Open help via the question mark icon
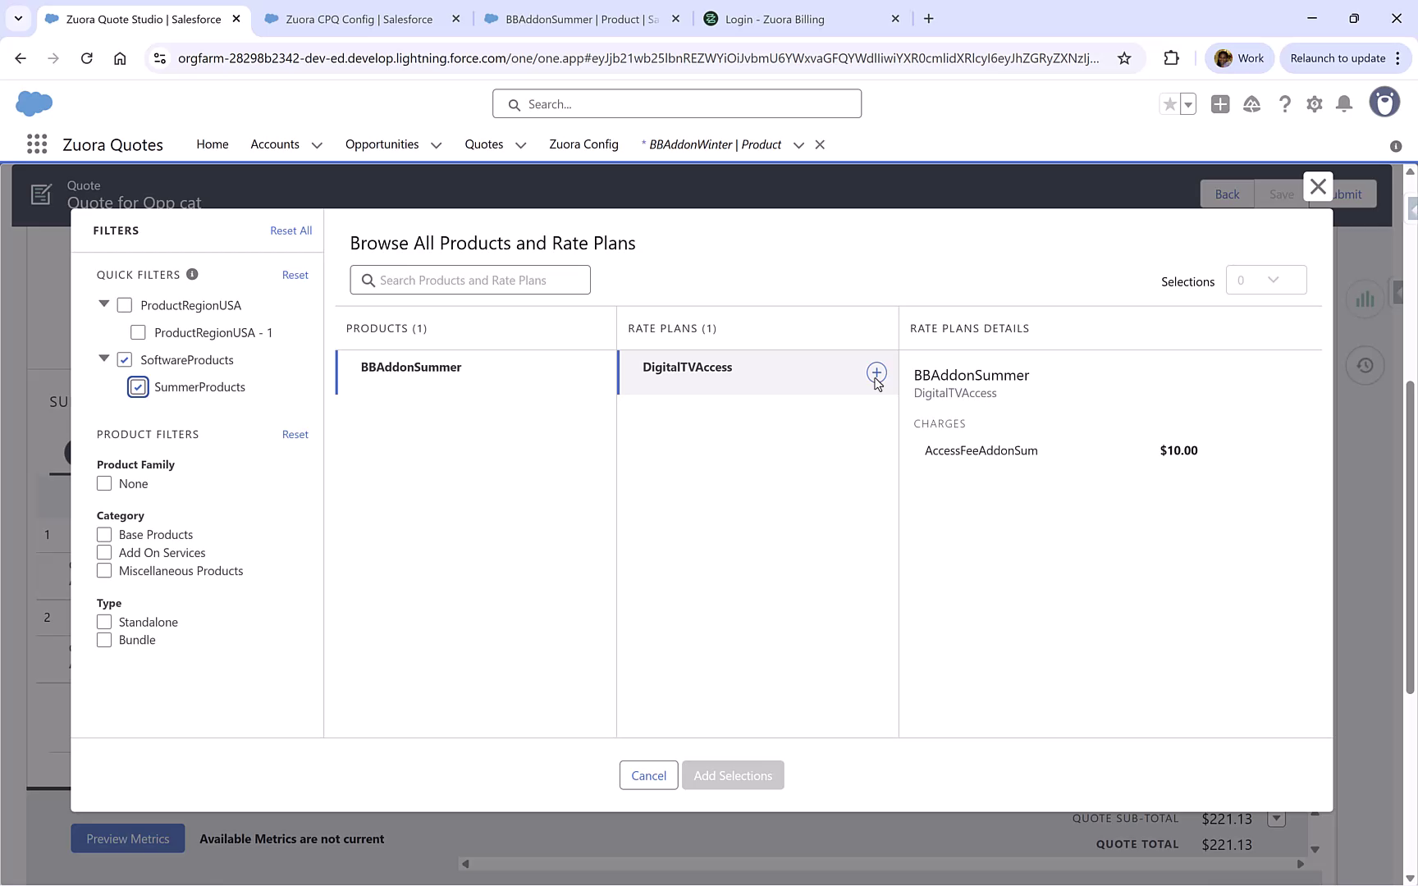1418x886 pixels. (1284, 104)
